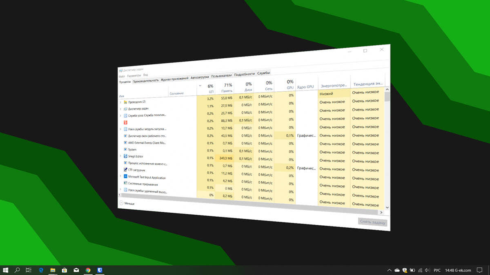This screenshot has height=275, width=490.
Task: Switch to the Процессы tab
Action: (x=125, y=82)
